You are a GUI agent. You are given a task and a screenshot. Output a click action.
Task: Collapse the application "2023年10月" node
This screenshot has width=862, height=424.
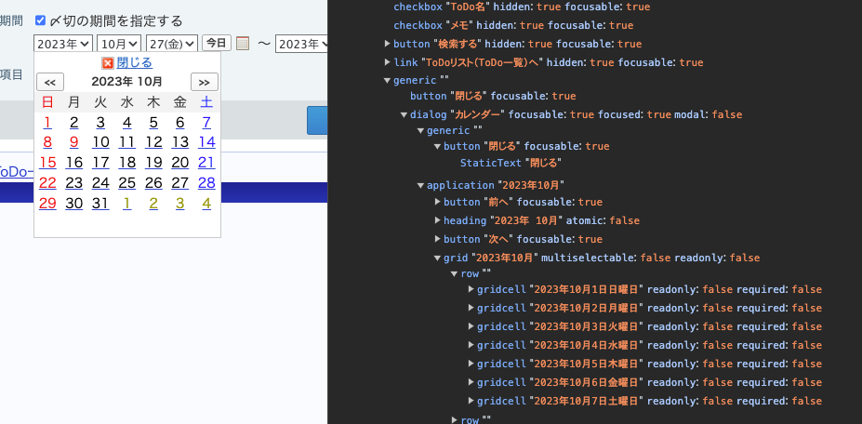[x=420, y=185]
